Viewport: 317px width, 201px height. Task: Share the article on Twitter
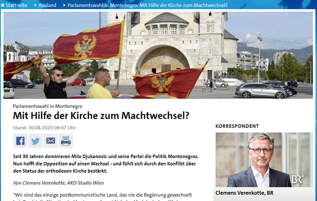pyautogui.click(x=35, y=141)
